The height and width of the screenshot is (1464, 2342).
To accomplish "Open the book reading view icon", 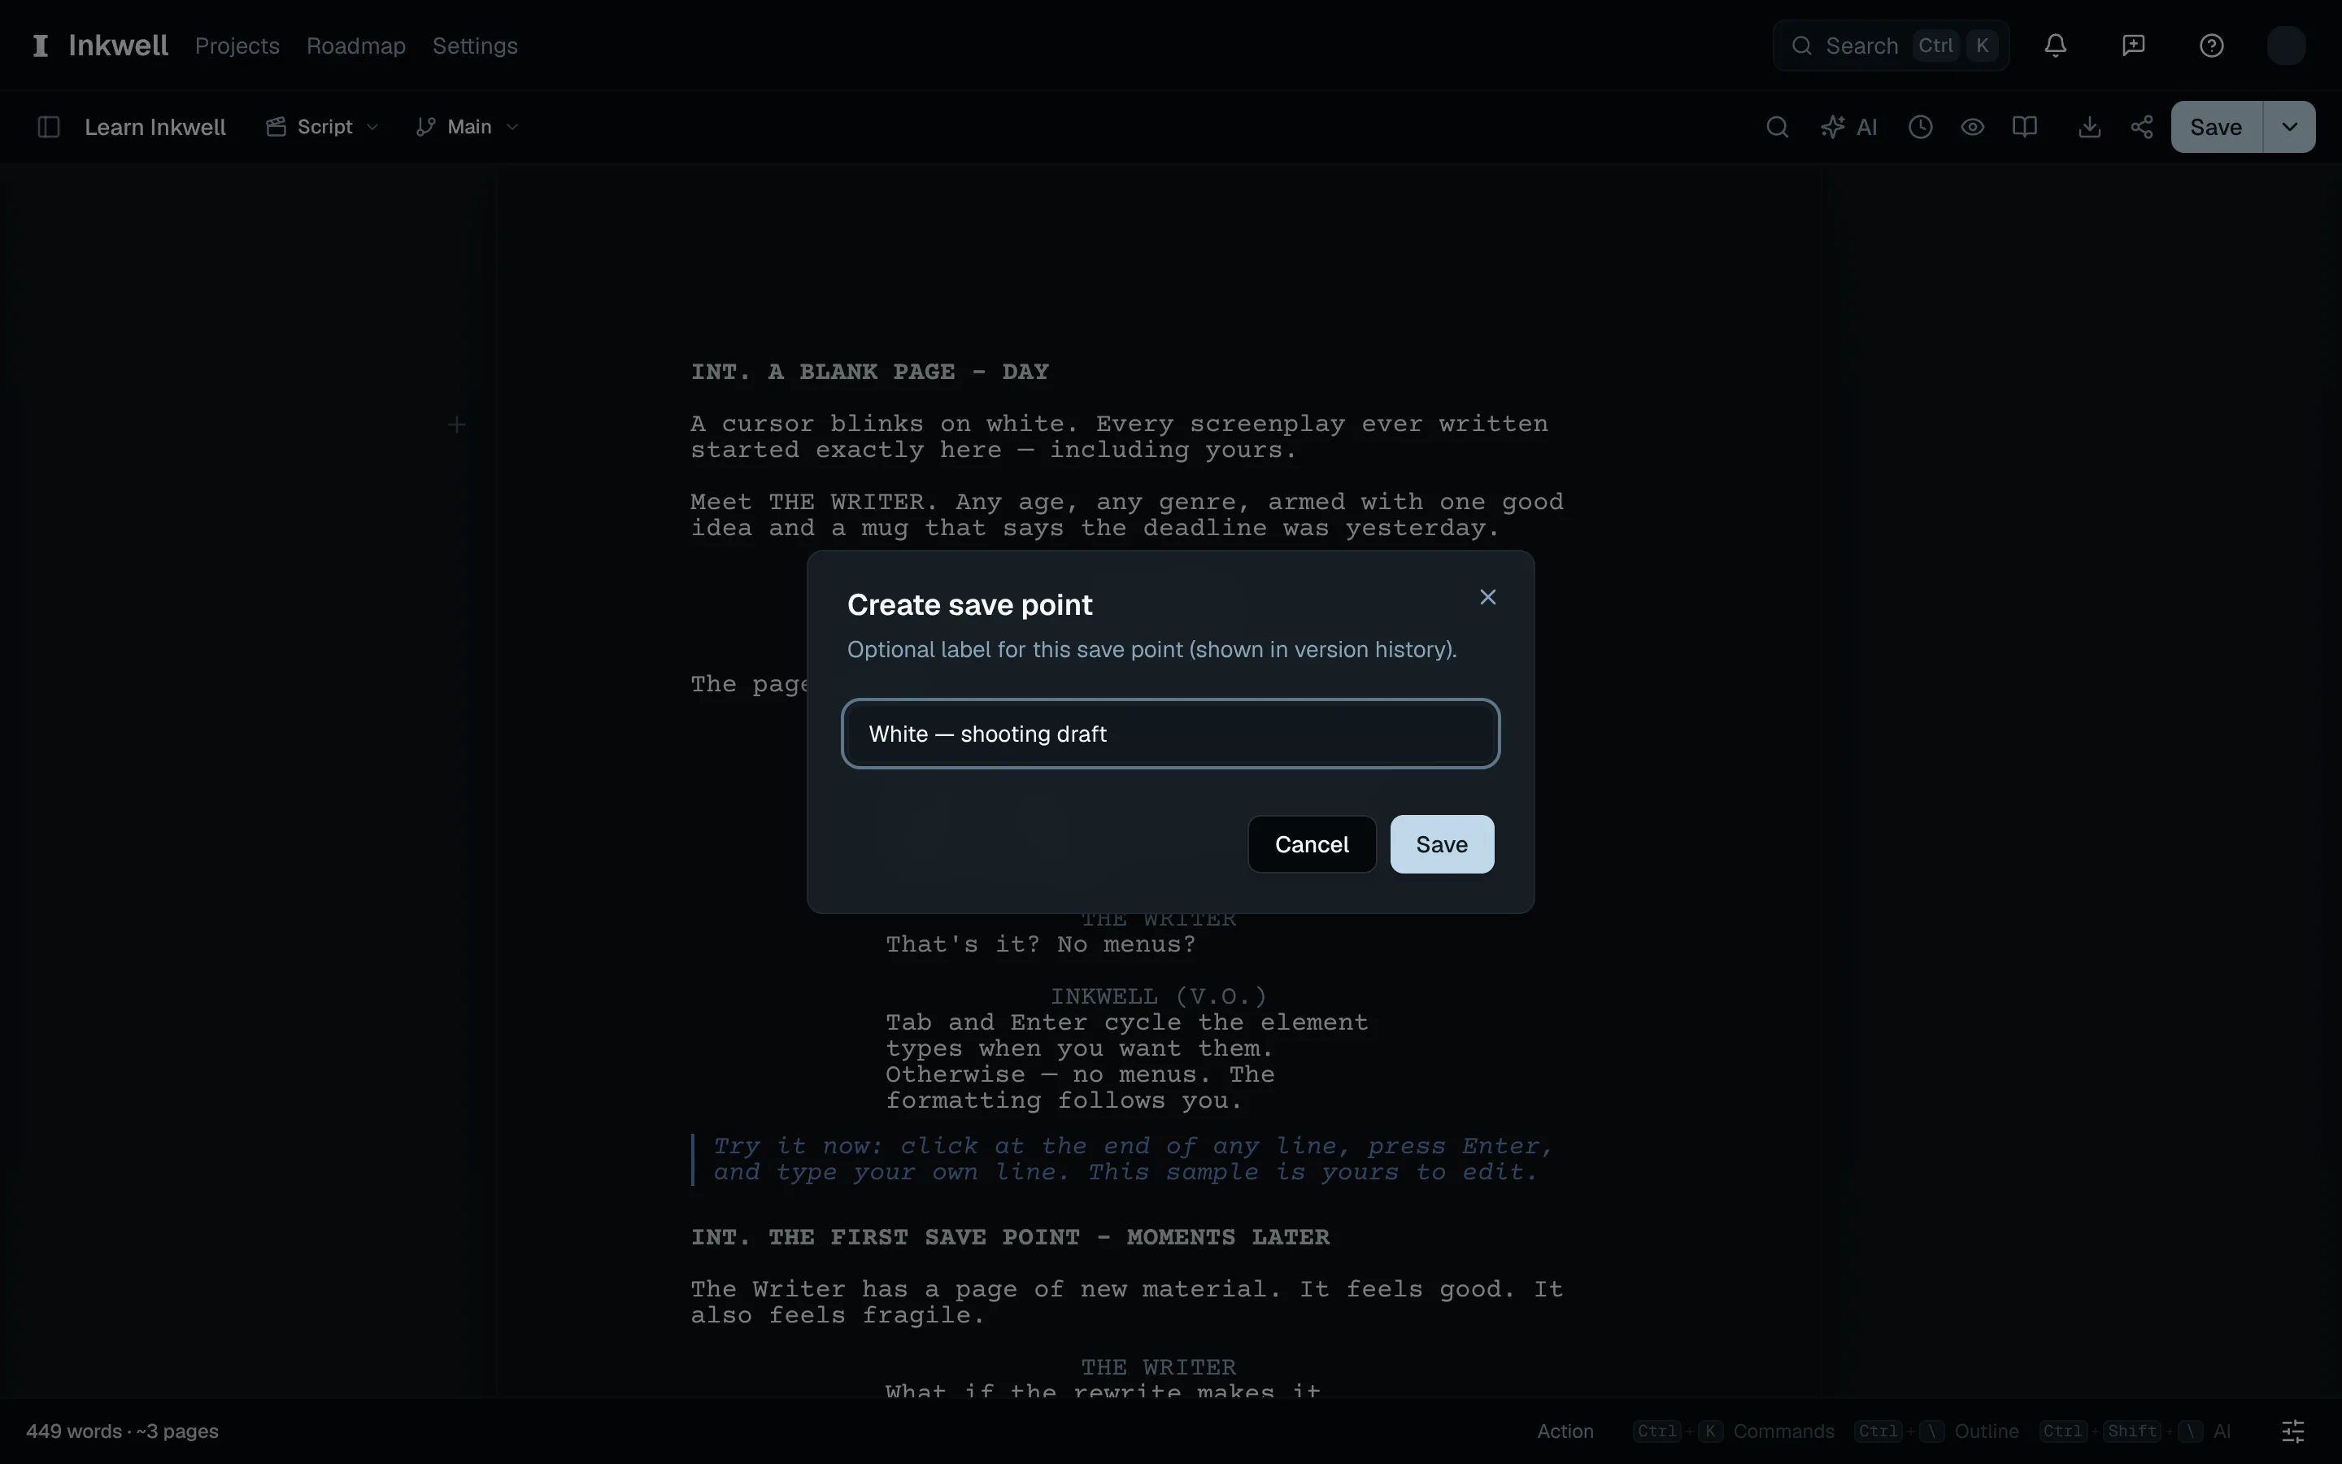I will pyautogui.click(x=2025, y=127).
